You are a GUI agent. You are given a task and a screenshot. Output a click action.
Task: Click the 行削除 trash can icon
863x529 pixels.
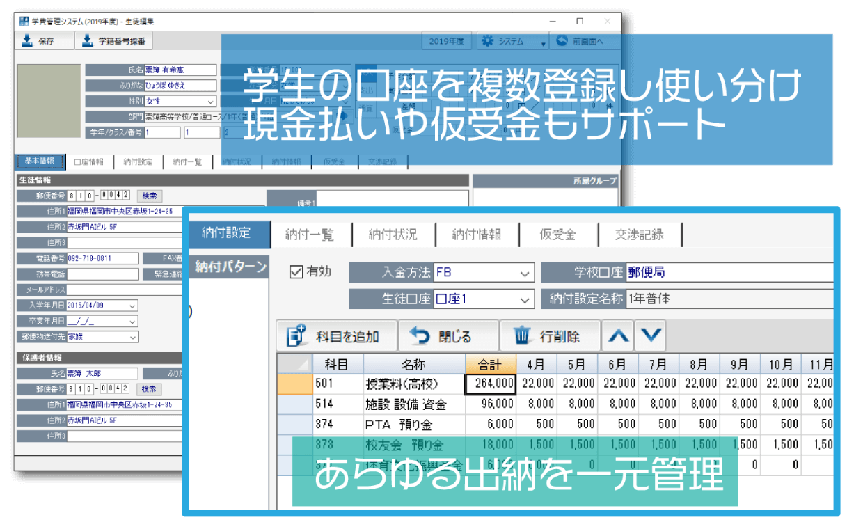click(x=522, y=336)
